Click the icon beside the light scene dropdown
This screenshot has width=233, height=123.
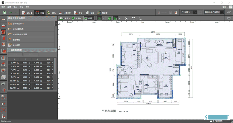pyautogui.click(x=200, y=12)
